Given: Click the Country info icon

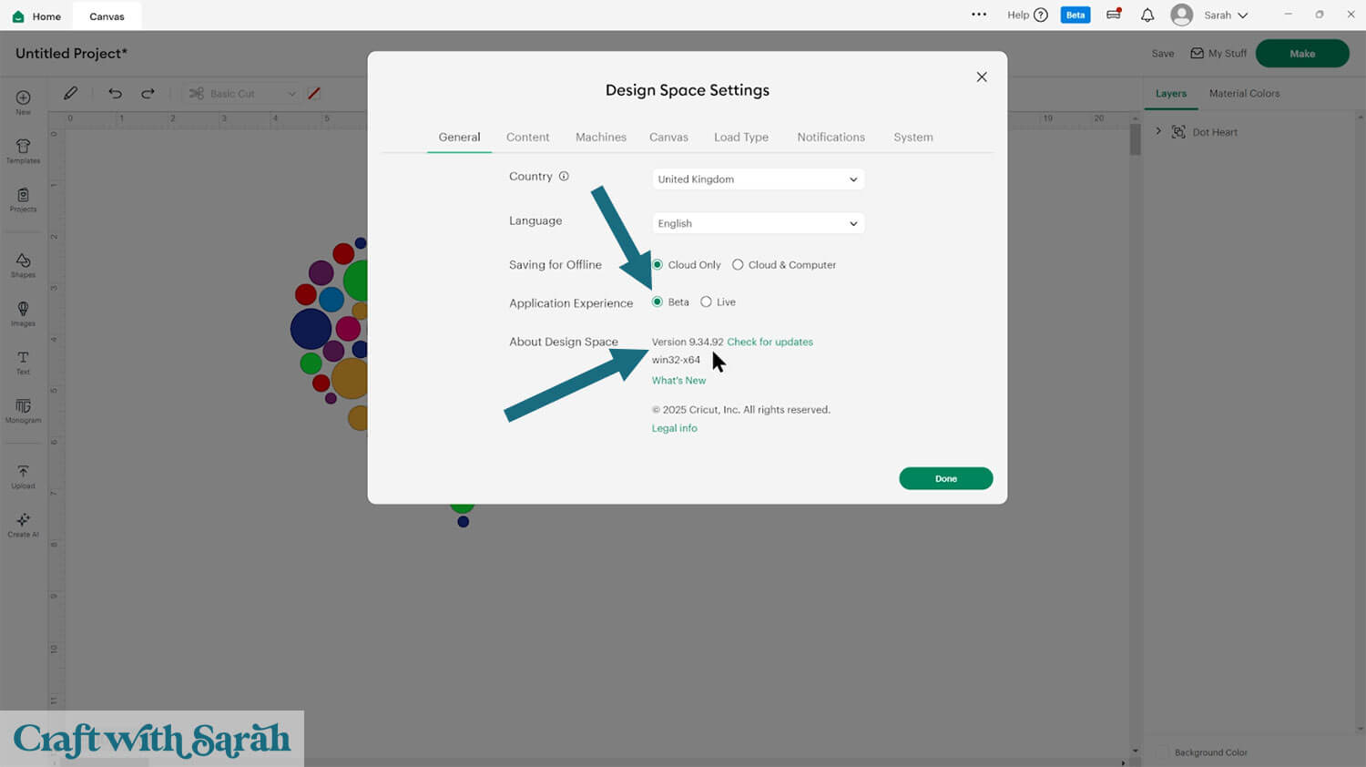Looking at the screenshot, I should click(x=564, y=176).
